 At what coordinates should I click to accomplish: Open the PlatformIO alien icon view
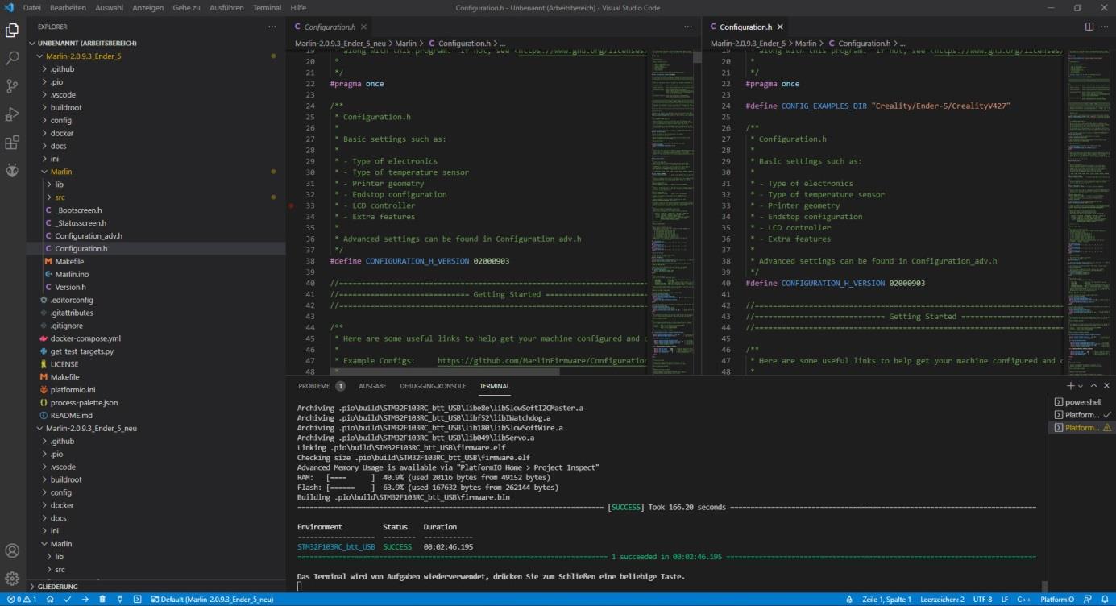12,170
